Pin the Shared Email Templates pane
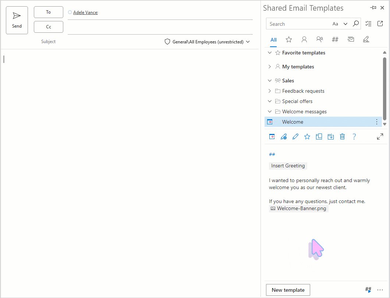This screenshot has width=390, height=298. coord(373,8)
